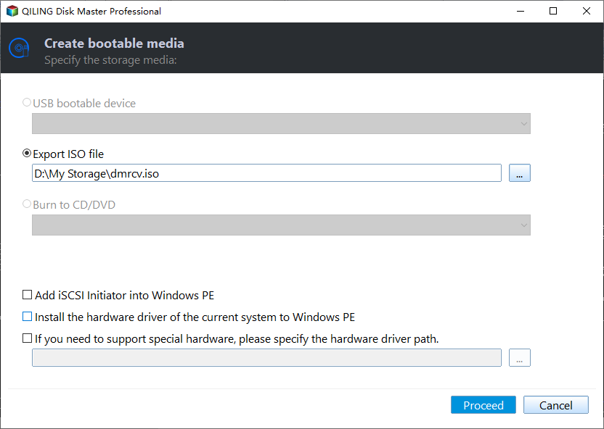This screenshot has width=604, height=429.
Task: Open the USB bootable device dropdown
Action: pyautogui.click(x=281, y=123)
